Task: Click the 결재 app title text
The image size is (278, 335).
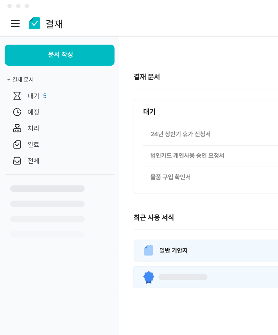Action: (54, 24)
